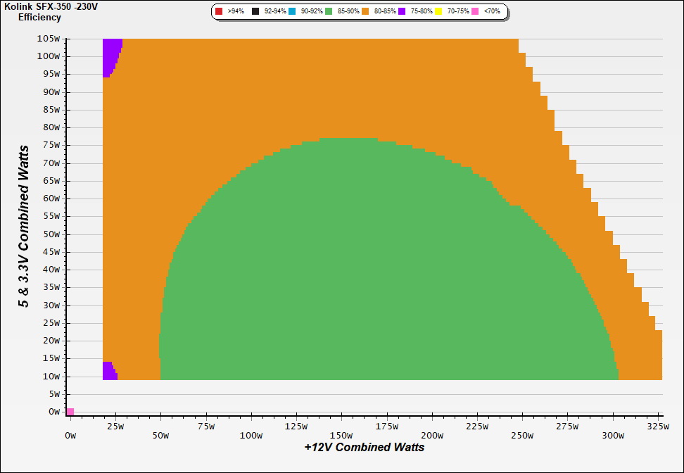Click the 105W tick label on y-axis
The height and width of the screenshot is (473, 684).
pyautogui.click(x=49, y=39)
